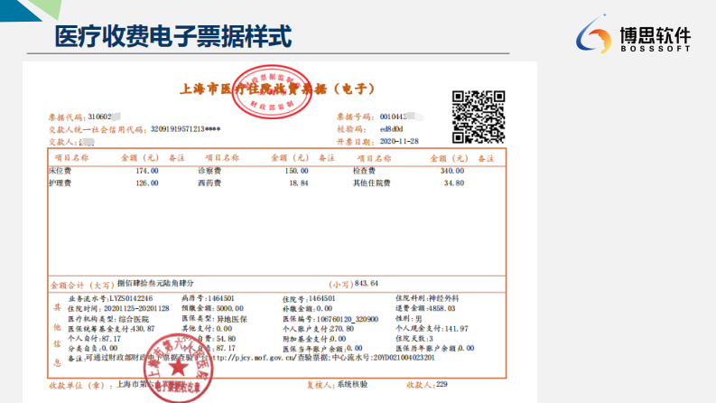Click 其他支付 0.00
The image size is (716, 403).
pos(207,329)
